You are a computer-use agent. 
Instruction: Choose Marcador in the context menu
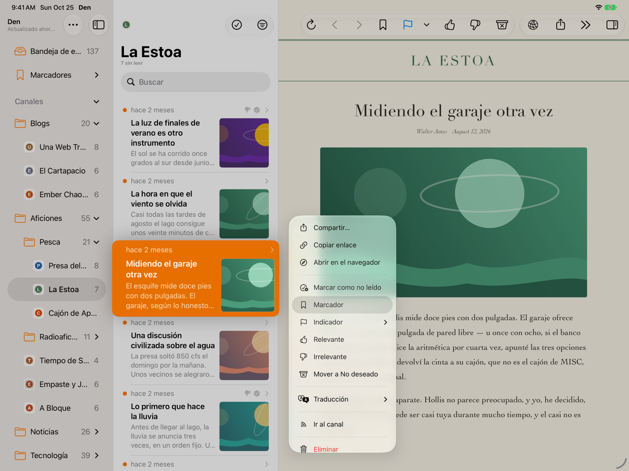(342, 305)
